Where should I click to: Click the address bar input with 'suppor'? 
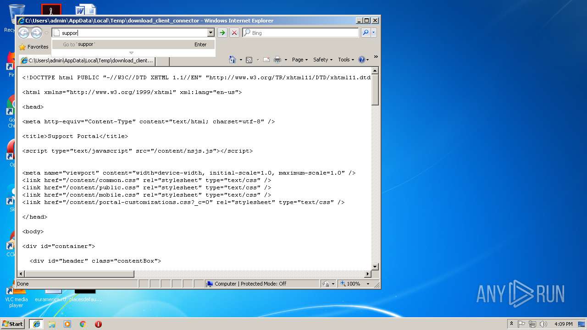click(133, 33)
